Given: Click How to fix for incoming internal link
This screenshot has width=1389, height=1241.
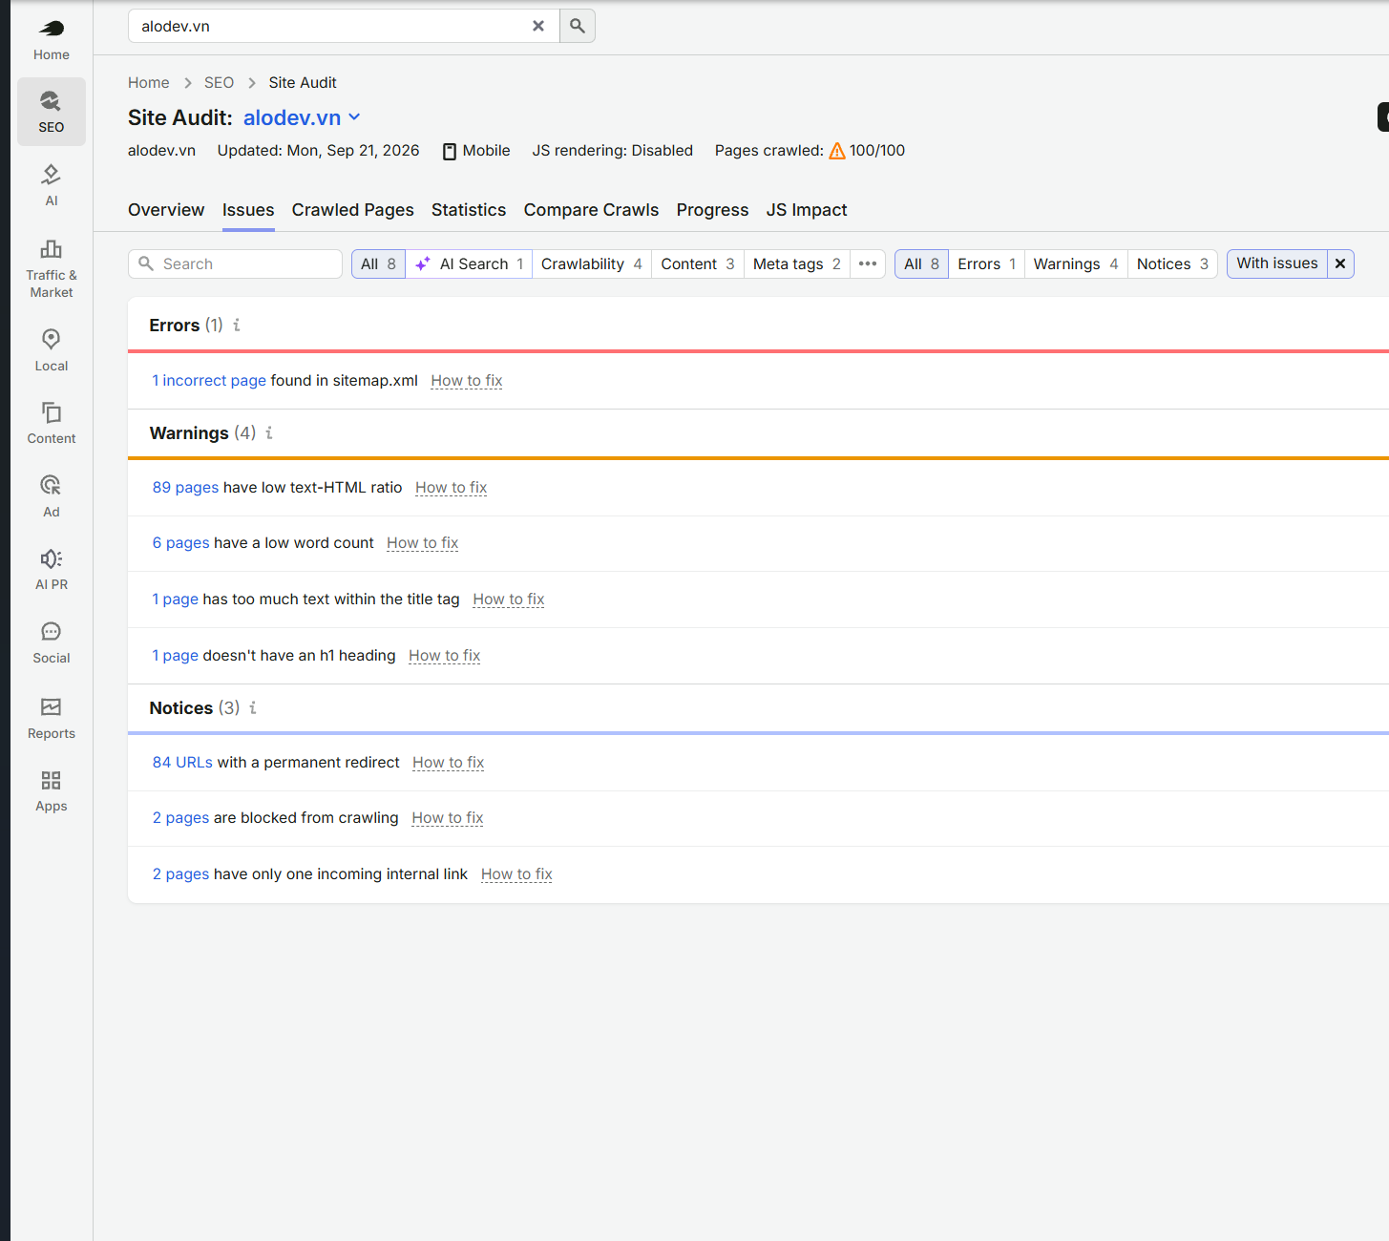Looking at the screenshot, I should click(516, 873).
